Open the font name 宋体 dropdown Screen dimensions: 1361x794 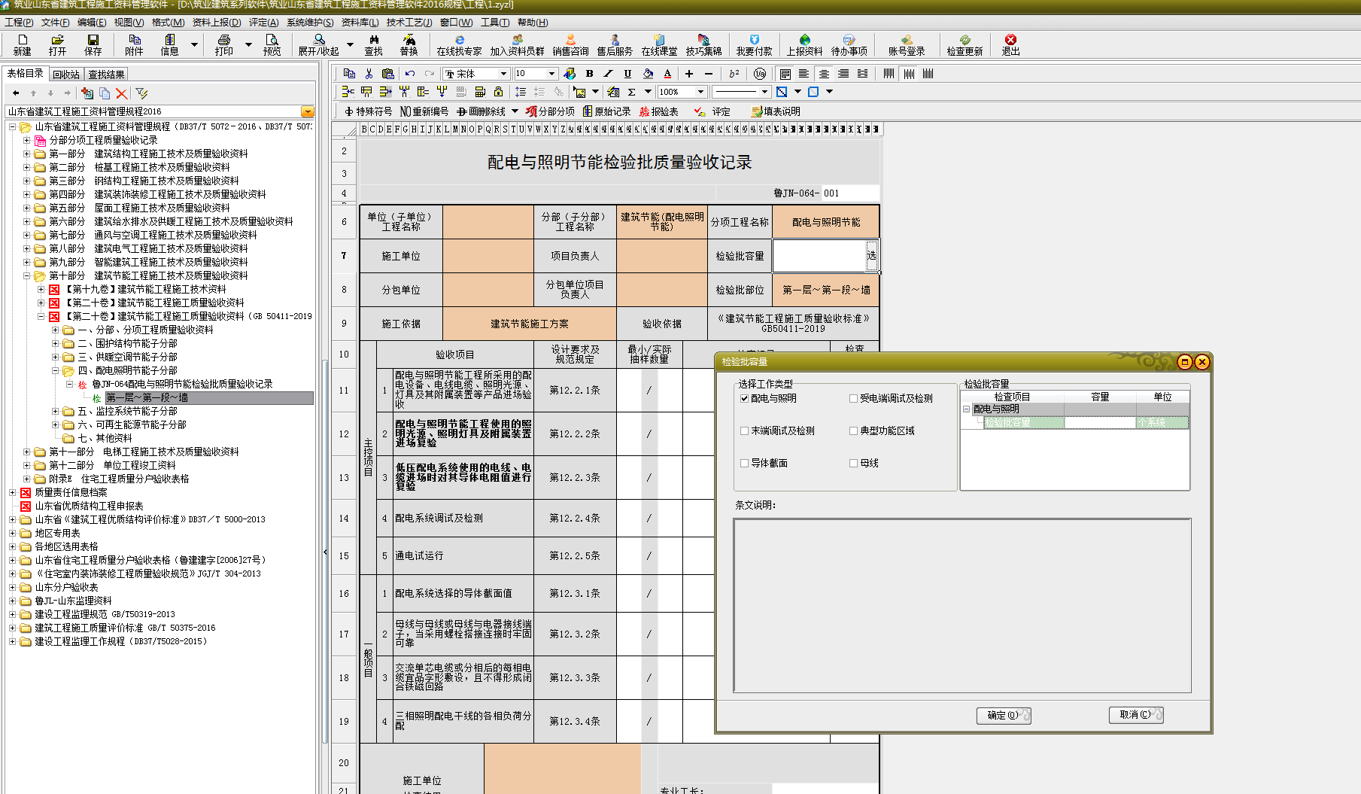point(503,73)
